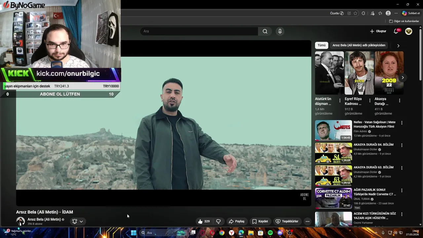
Task: Expand notification options chevron beside the bell
Action: click(81, 221)
